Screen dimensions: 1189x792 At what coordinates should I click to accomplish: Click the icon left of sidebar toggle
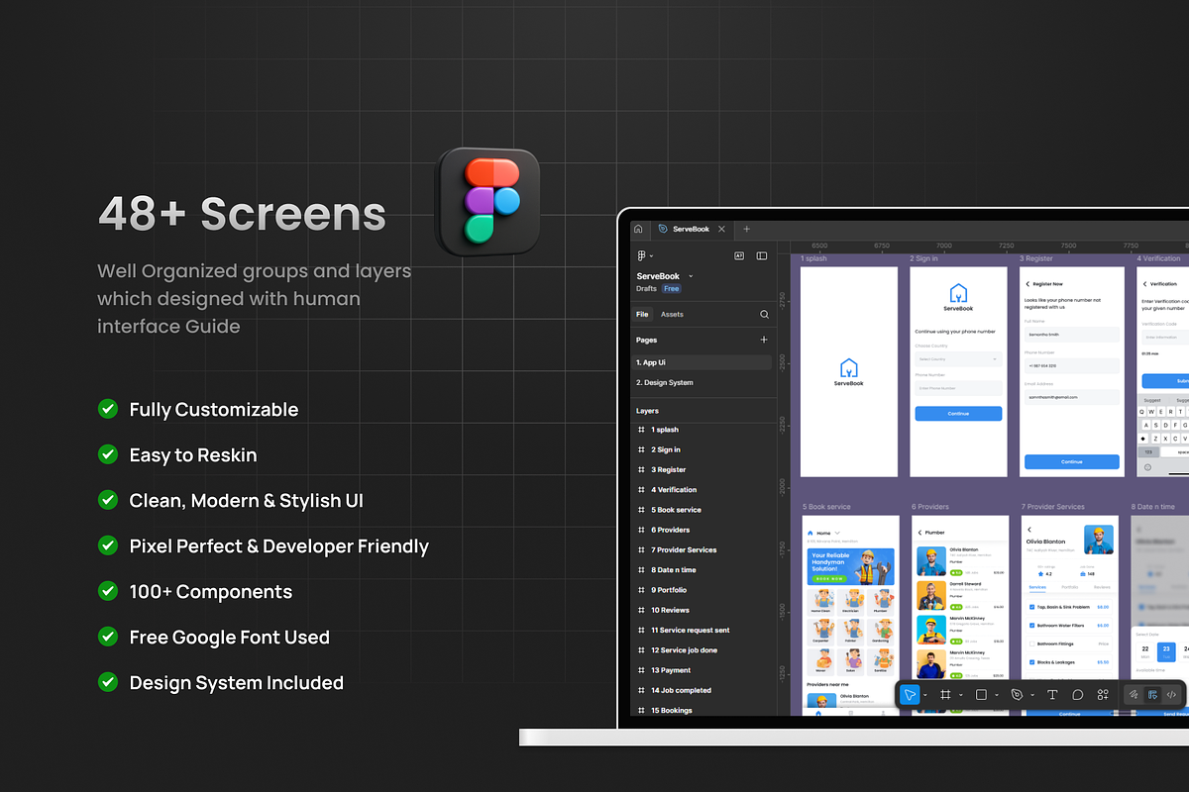739,255
